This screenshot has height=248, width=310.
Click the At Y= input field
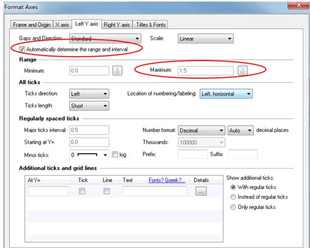pyautogui.click(x=48, y=191)
